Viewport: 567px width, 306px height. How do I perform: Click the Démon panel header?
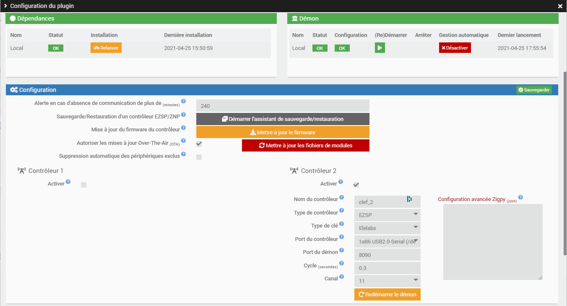pyautogui.click(x=423, y=18)
